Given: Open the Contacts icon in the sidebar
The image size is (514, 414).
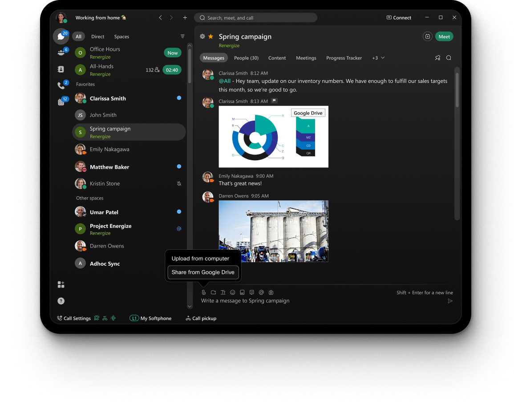Looking at the screenshot, I should [61, 69].
